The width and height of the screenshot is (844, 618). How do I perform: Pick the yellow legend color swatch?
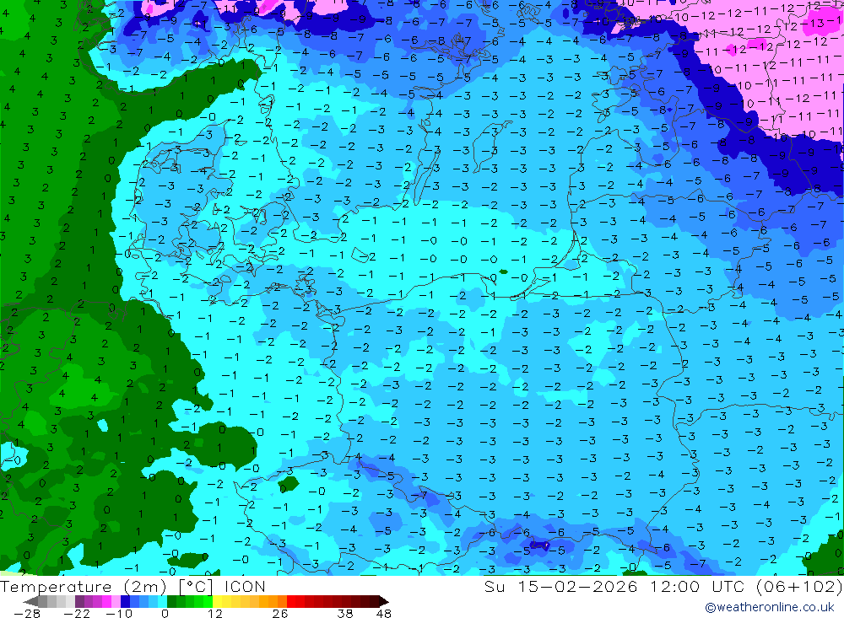coord(217,601)
